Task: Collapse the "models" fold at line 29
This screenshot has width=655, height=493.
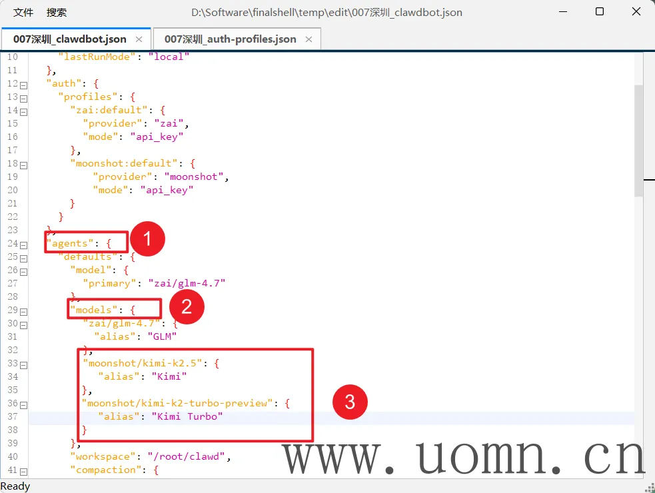Action: tap(24, 311)
